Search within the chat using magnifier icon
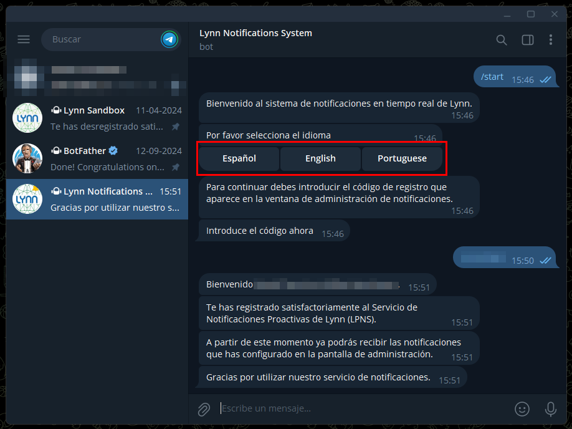The height and width of the screenshot is (429, 572). (502, 40)
